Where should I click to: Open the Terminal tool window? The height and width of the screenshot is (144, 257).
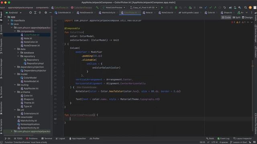[47, 138]
